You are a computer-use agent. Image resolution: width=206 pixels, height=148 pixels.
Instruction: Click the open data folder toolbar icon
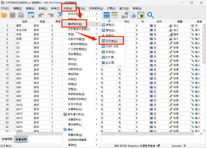pos(4,15)
